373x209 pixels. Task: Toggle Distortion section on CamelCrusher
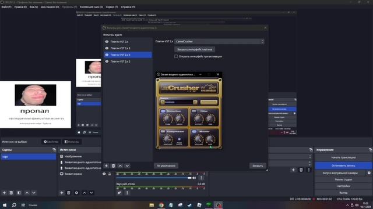click(x=163, y=111)
